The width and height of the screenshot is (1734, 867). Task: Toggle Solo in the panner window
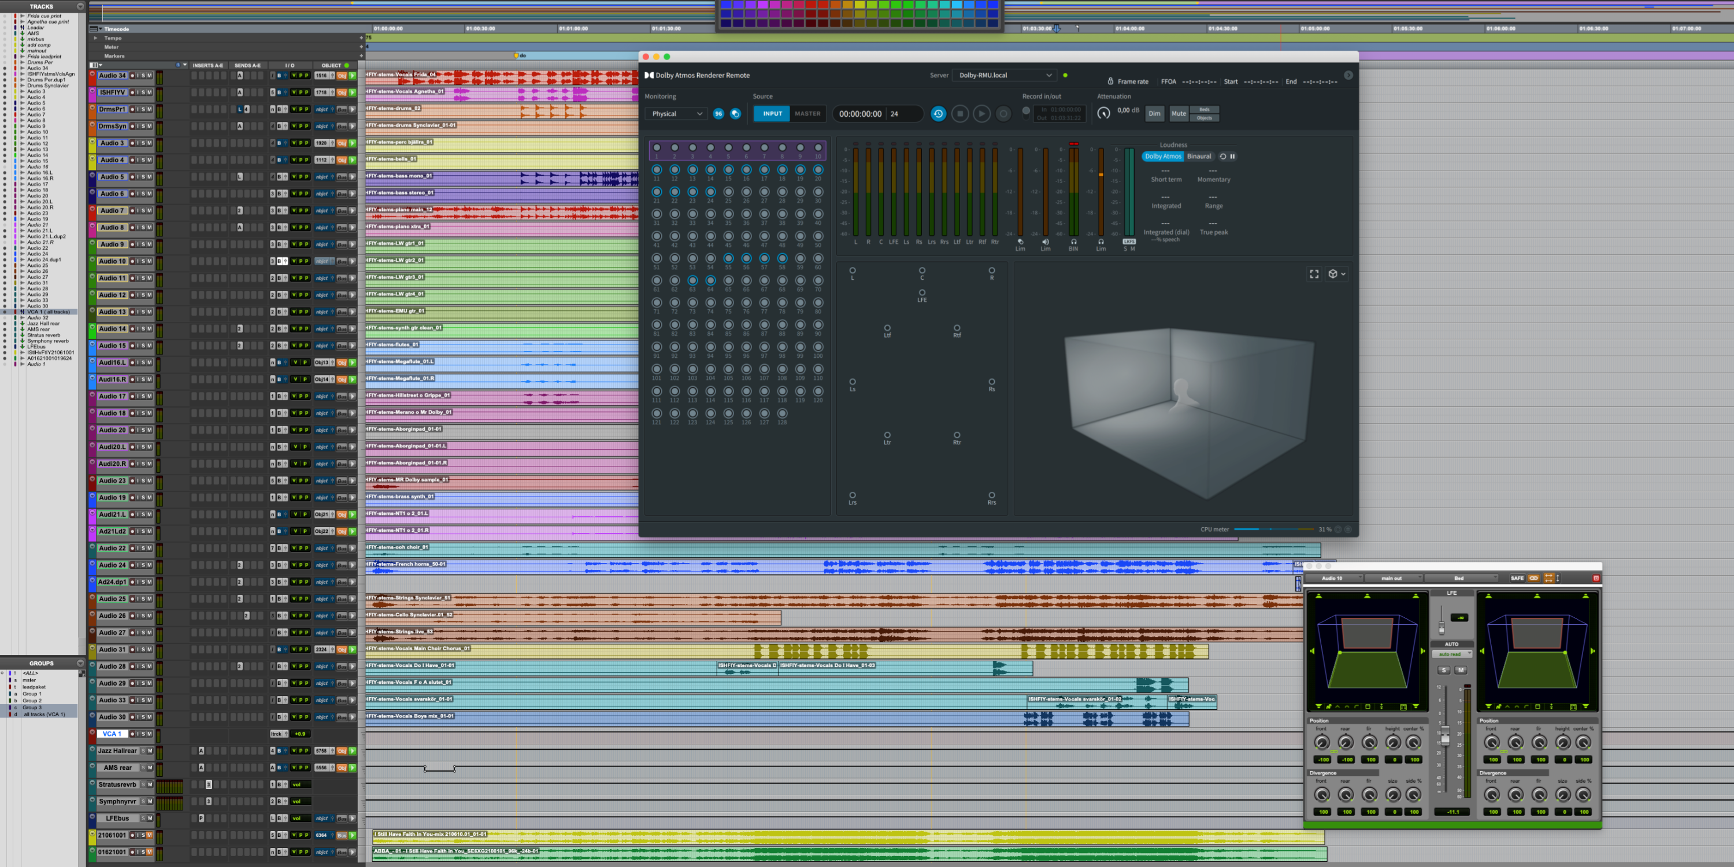pos(1443,670)
